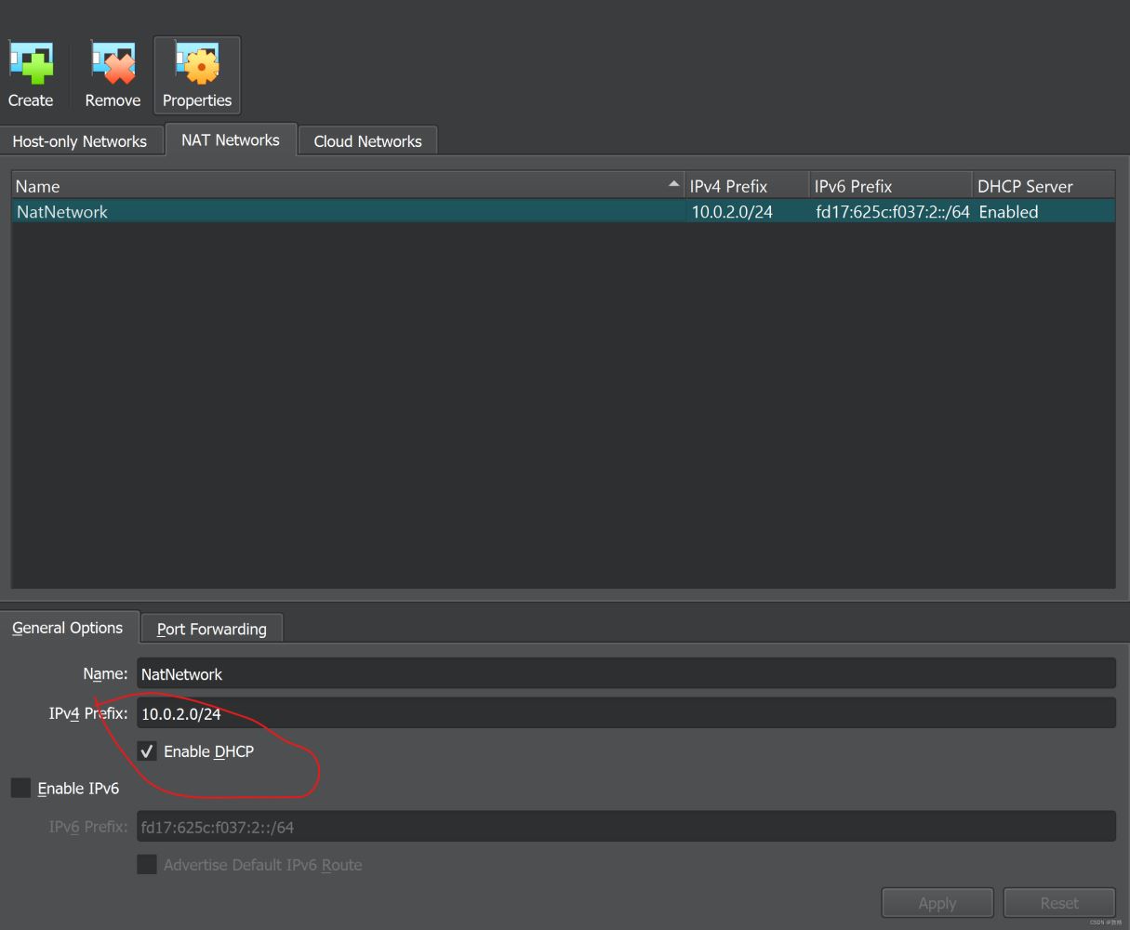Open the General Options tab

coord(68,628)
